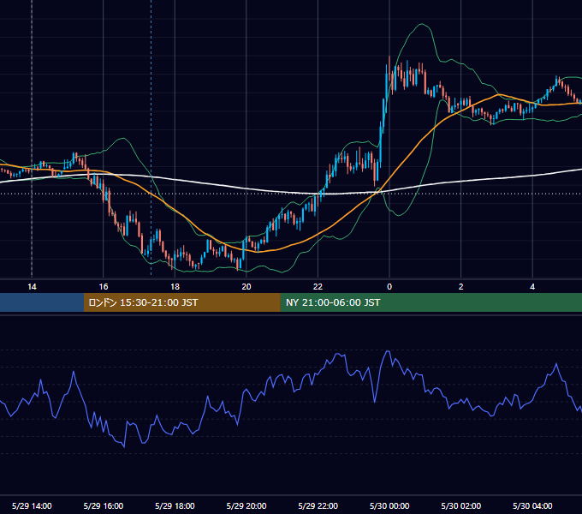The width and height of the screenshot is (582, 514).
Task: Click hour label 22 on price chart axis
Action: [318, 287]
